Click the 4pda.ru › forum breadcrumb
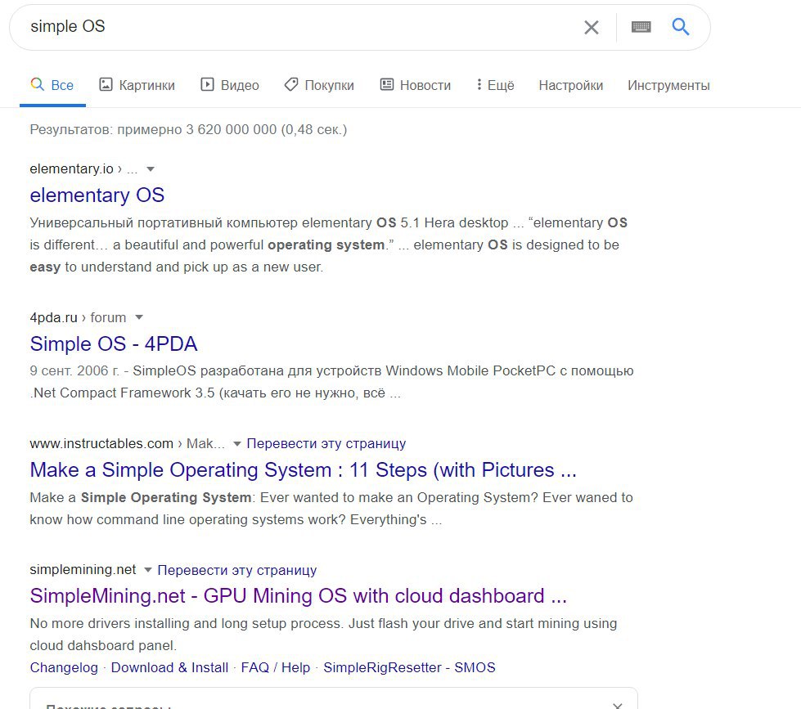801x709 pixels. (78, 317)
